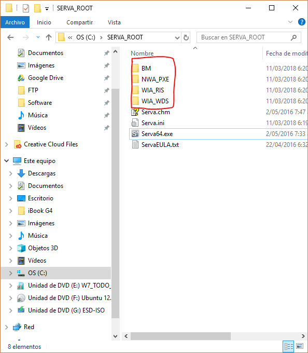The image size is (308, 353).
Task: Open pinned Imágenes in Quick access
Action: point(41,65)
